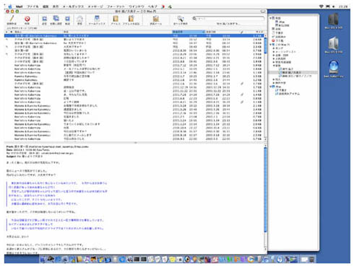Click the Forward toolbar icon
The image size is (354, 267).
68,19
